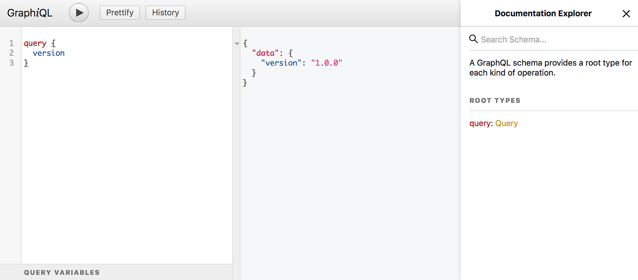Click the GraphiQL logo

click(x=29, y=13)
